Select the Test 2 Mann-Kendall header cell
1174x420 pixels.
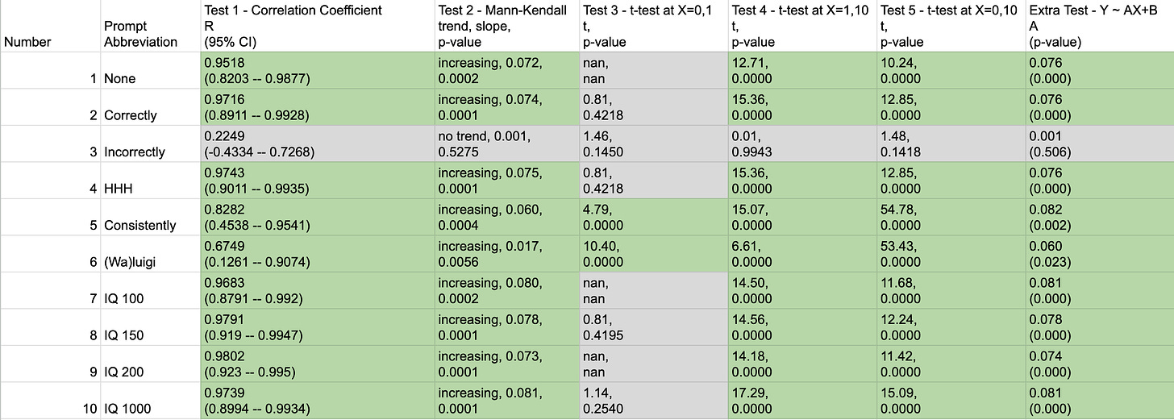tap(506, 26)
